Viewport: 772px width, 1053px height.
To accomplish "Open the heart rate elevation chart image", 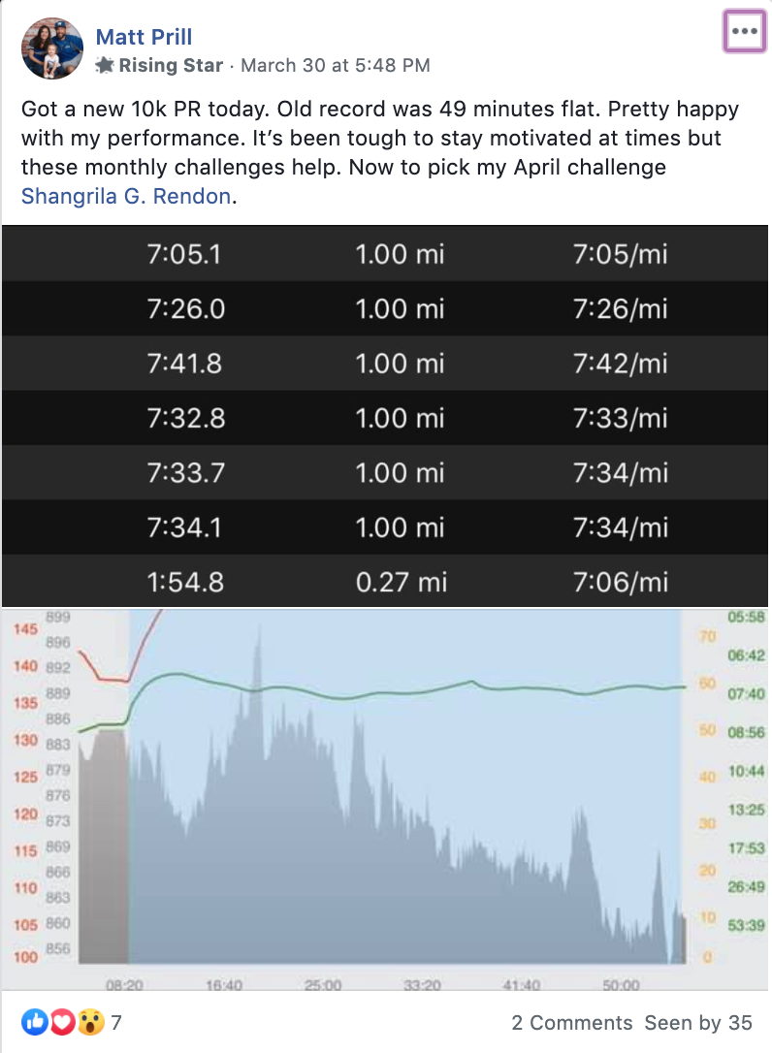I will (x=385, y=799).
